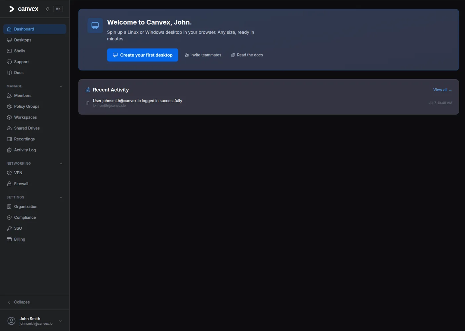Open the Desktops menu item
Image resolution: width=465 pixels, height=331 pixels.
35,40
